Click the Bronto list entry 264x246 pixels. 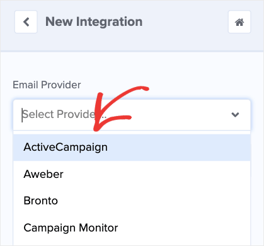tap(132, 201)
